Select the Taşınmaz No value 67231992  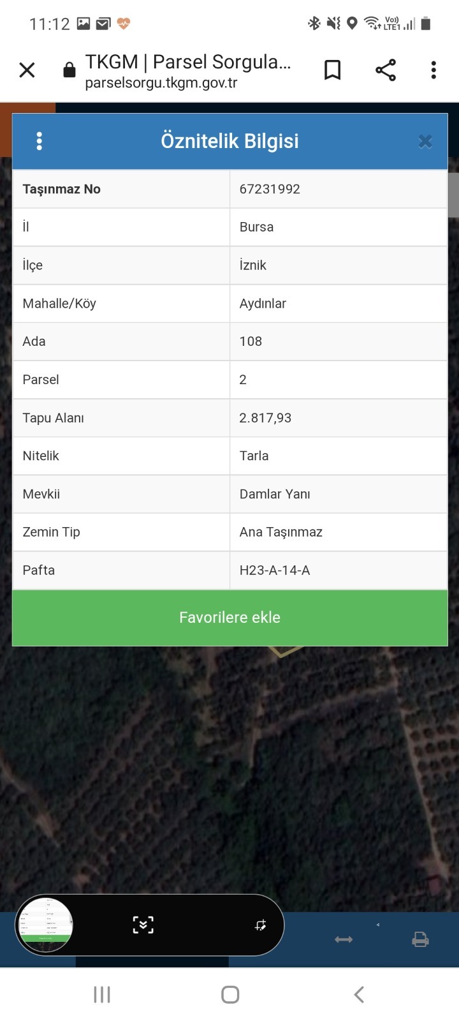tap(270, 189)
